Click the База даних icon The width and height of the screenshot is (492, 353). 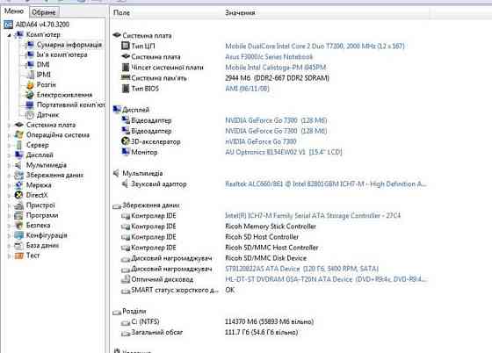(x=18, y=246)
